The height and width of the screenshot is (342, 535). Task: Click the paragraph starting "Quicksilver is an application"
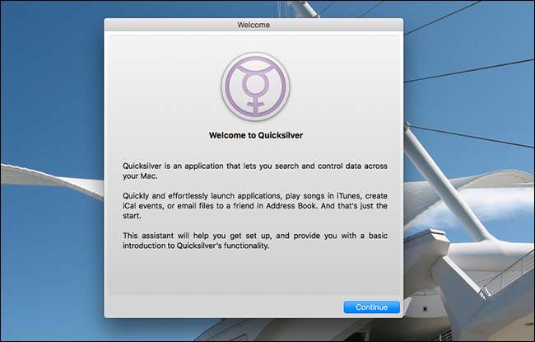[255, 171]
